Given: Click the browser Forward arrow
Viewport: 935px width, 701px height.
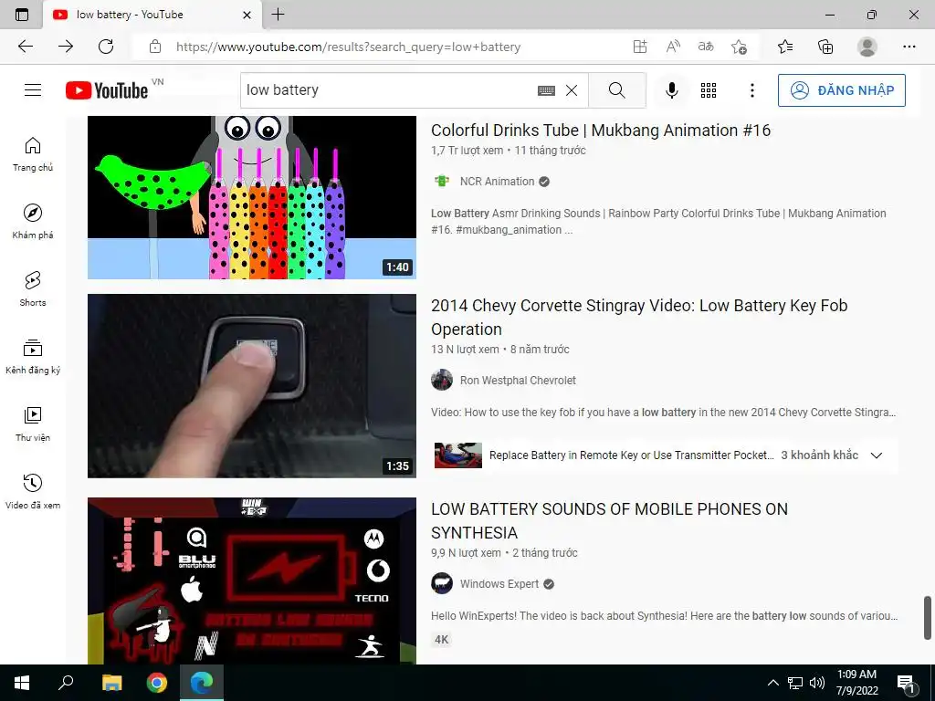Looking at the screenshot, I should pos(66,47).
